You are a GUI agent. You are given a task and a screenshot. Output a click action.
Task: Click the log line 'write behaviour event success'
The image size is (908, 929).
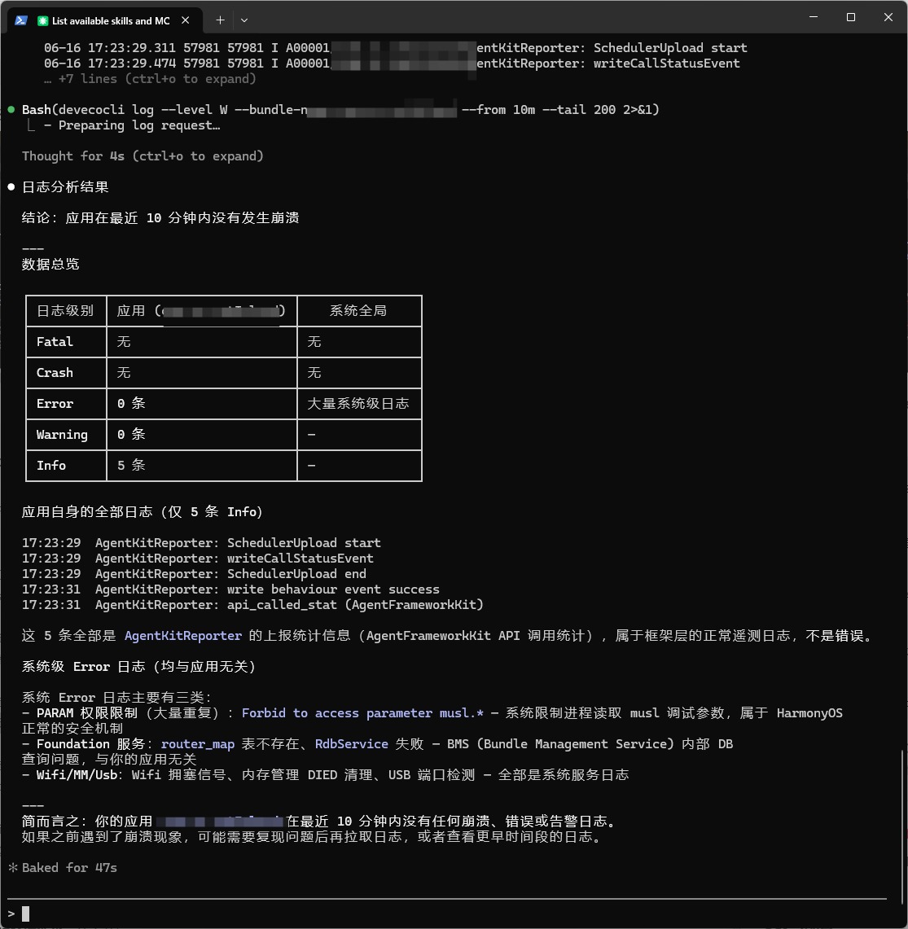[231, 589]
